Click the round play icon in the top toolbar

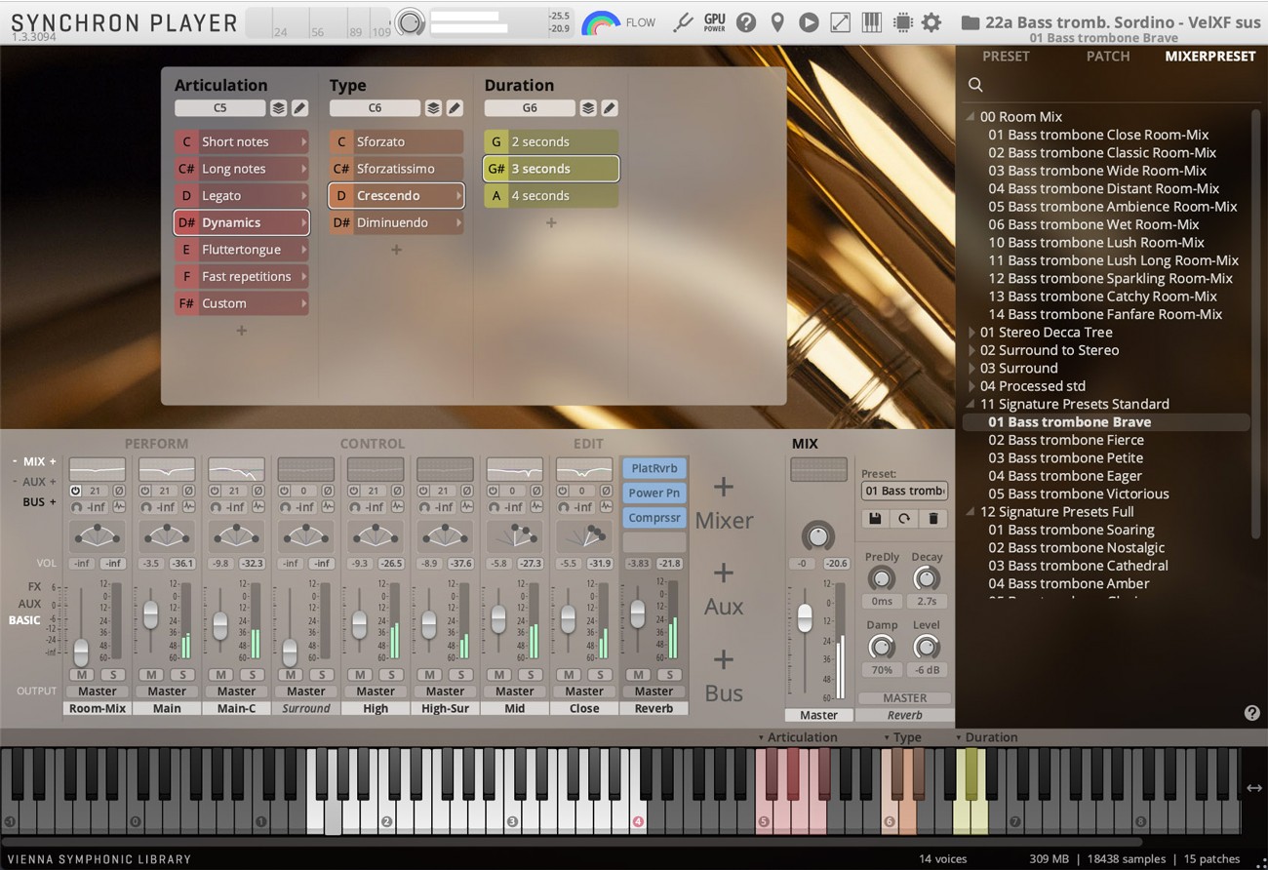pos(809,21)
